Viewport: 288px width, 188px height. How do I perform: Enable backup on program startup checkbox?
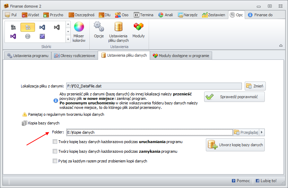(x=55, y=142)
